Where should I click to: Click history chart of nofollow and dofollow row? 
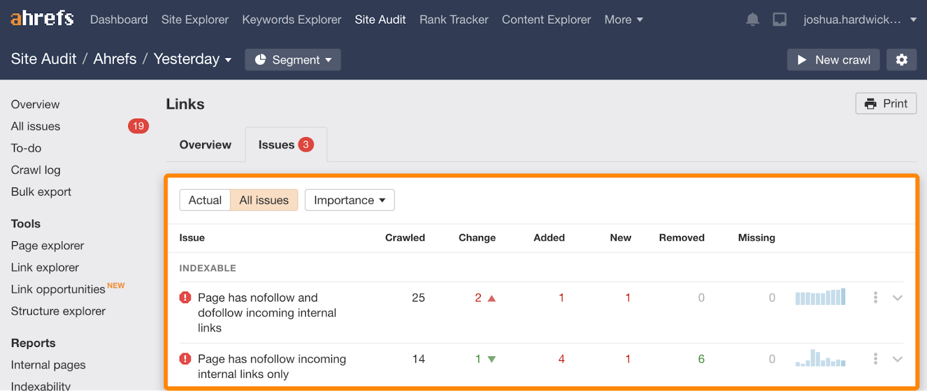coord(820,297)
